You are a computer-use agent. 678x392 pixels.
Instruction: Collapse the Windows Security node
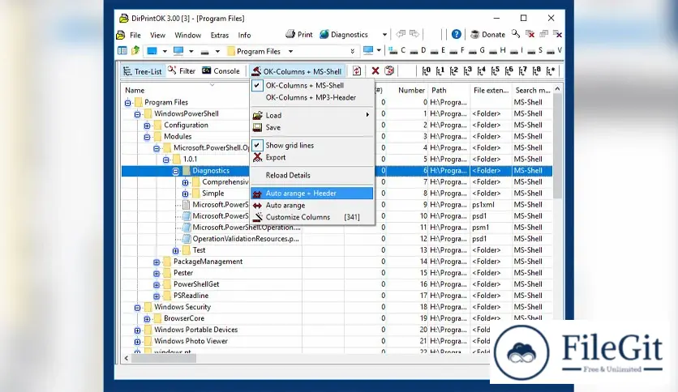click(137, 308)
